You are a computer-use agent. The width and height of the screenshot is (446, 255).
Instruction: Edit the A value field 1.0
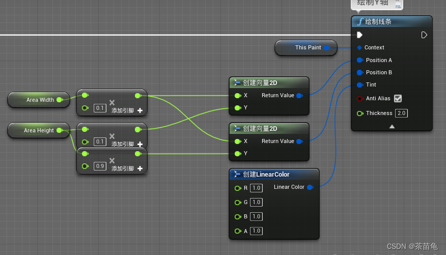pos(256,231)
